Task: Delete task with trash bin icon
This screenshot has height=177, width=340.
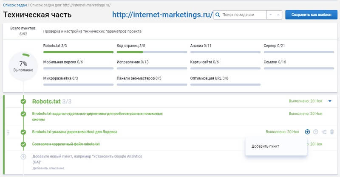Action: pyautogui.click(x=332, y=132)
